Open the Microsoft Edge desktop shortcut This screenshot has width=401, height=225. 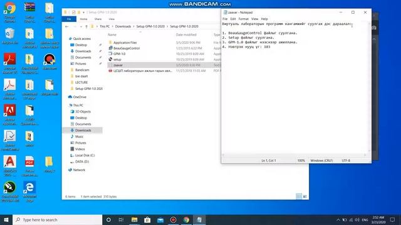coord(29,191)
